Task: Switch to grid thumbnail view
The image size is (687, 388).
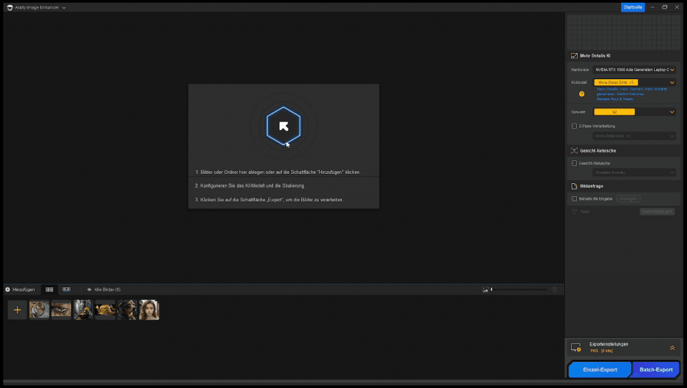Action: [49, 289]
